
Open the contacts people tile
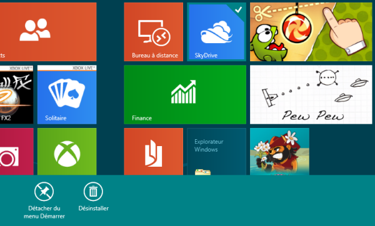tap(48, 32)
